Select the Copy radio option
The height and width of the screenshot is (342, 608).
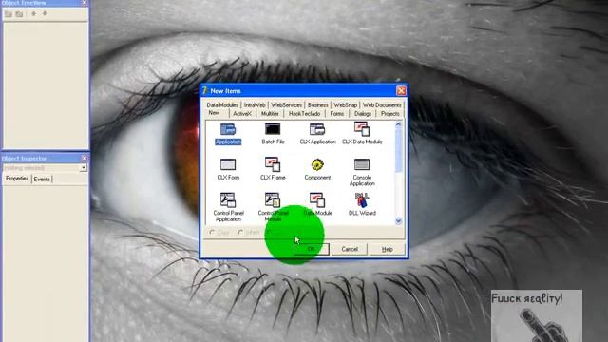(x=219, y=232)
